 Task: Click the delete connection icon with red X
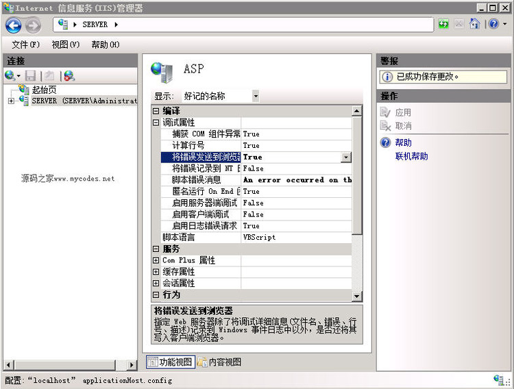[69, 76]
